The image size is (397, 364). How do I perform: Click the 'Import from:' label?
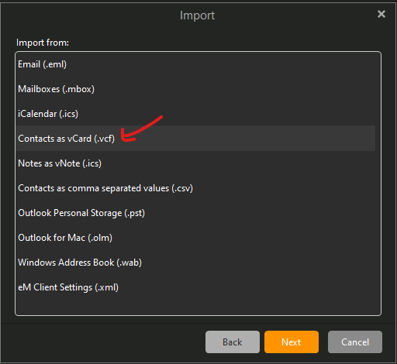pyautogui.click(x=43, y=43)
